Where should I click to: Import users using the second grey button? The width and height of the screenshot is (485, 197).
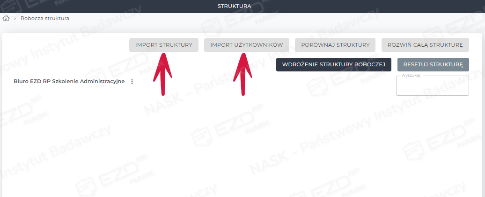pos(247,45)
